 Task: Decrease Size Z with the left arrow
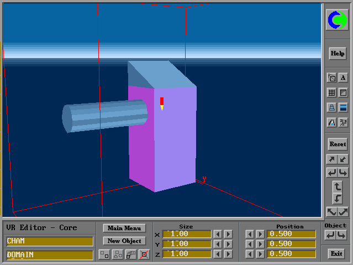coord(218,254)
